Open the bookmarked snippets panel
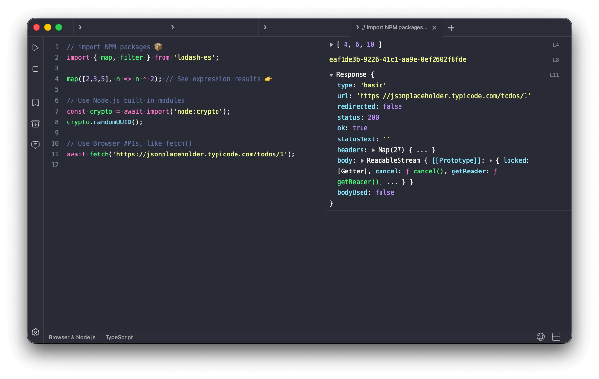 (x=36, y=103)
